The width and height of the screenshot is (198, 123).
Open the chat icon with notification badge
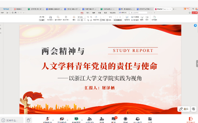tap(113, 119)
